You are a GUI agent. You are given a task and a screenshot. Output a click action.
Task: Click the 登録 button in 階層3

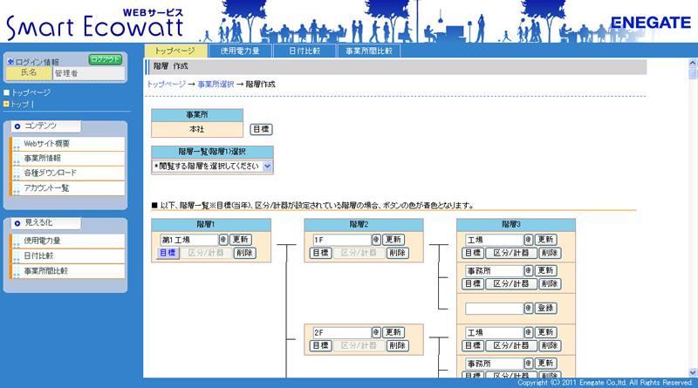pos(546,309)
